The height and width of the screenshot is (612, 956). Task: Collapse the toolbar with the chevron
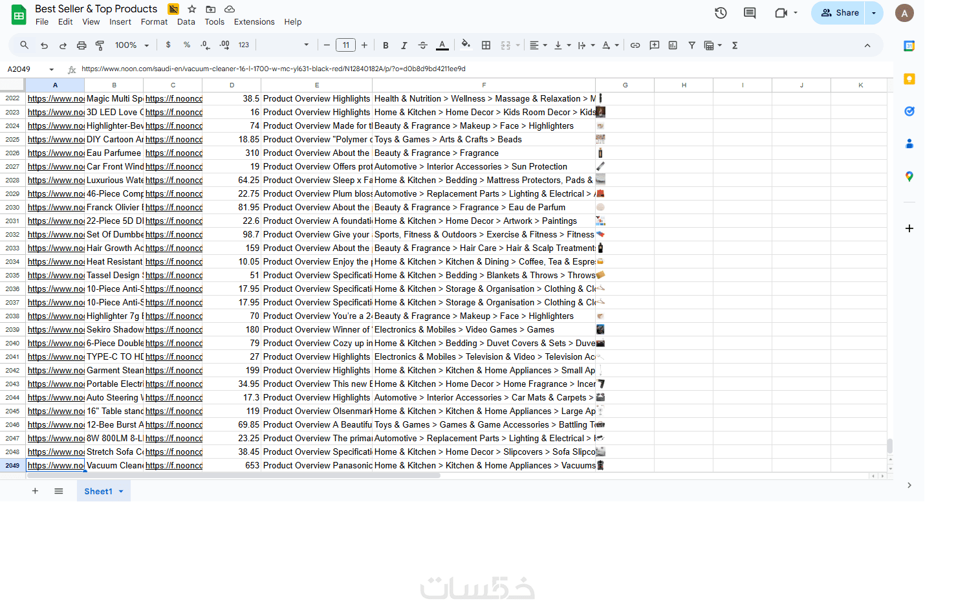click(867, 45)
